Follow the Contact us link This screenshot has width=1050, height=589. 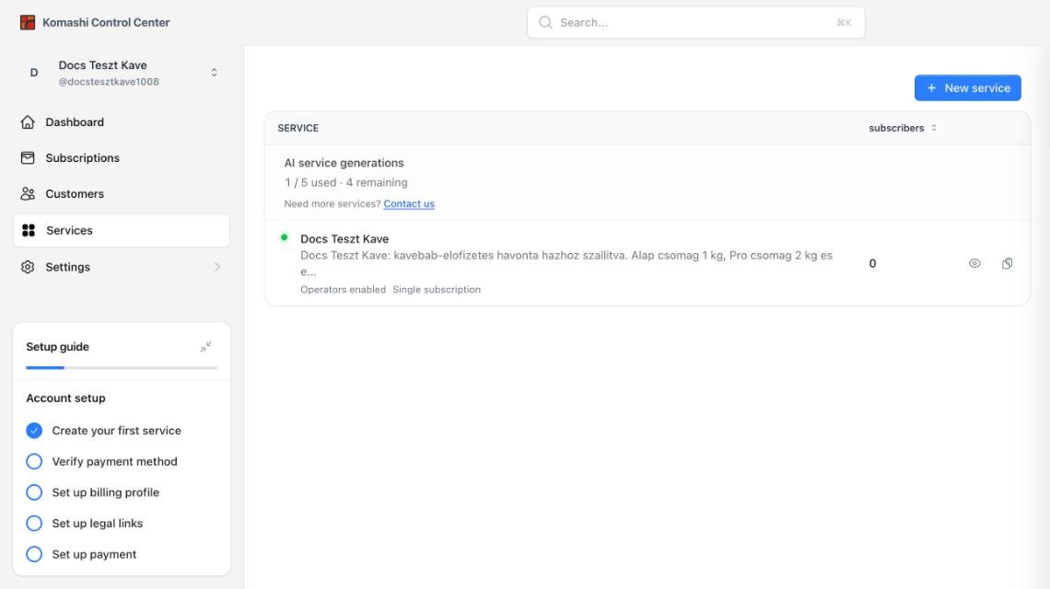point(408,203)
